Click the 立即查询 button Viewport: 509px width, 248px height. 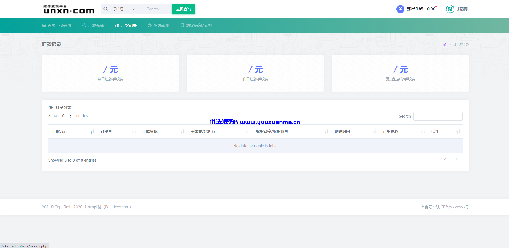[183, 9]
